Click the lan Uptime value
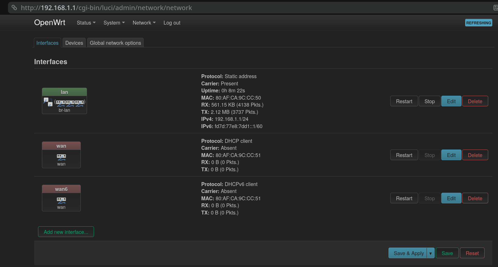This screenshot has height=267, width=498. [233, 91]
